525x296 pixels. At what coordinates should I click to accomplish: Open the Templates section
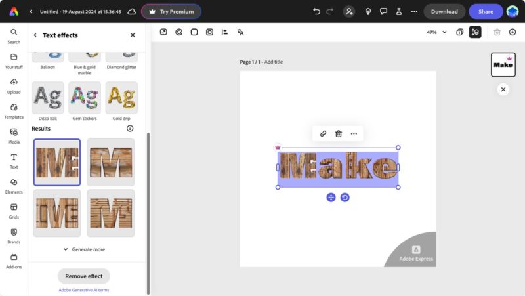click(14, 111)
